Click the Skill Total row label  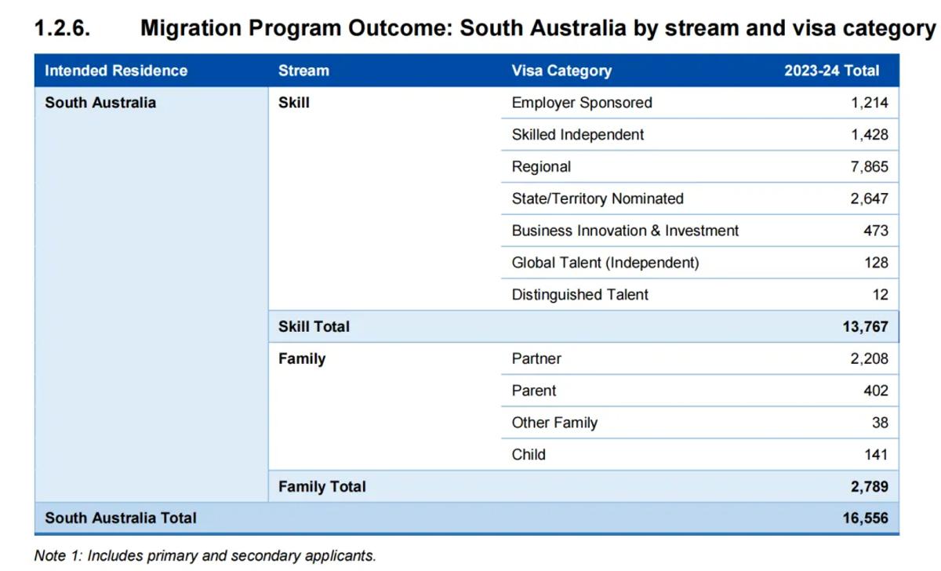[x=314, y=326]
